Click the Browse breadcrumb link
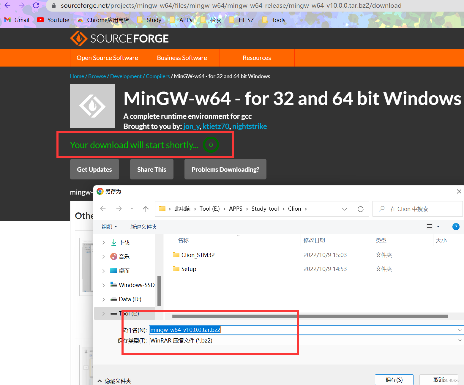464x385 pixels. (x=97, y=76)
